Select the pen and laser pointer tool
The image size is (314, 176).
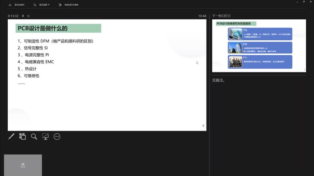(x=12, y=137)
